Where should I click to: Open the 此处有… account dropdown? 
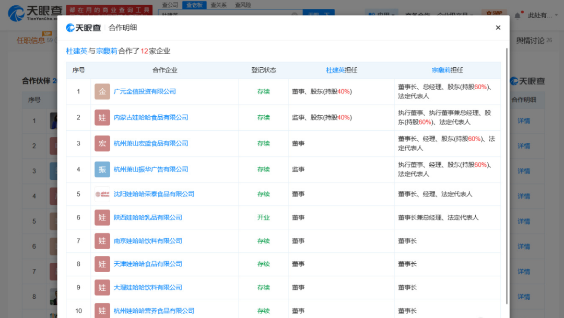pyautogui.click(x=543, y=15)
